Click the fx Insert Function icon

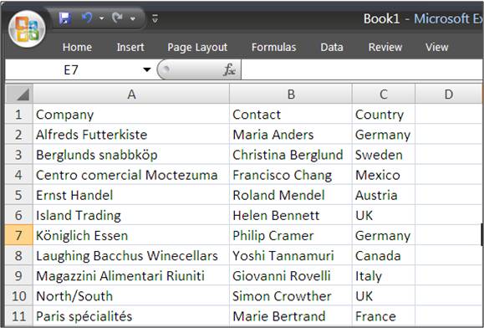[229, 69]
